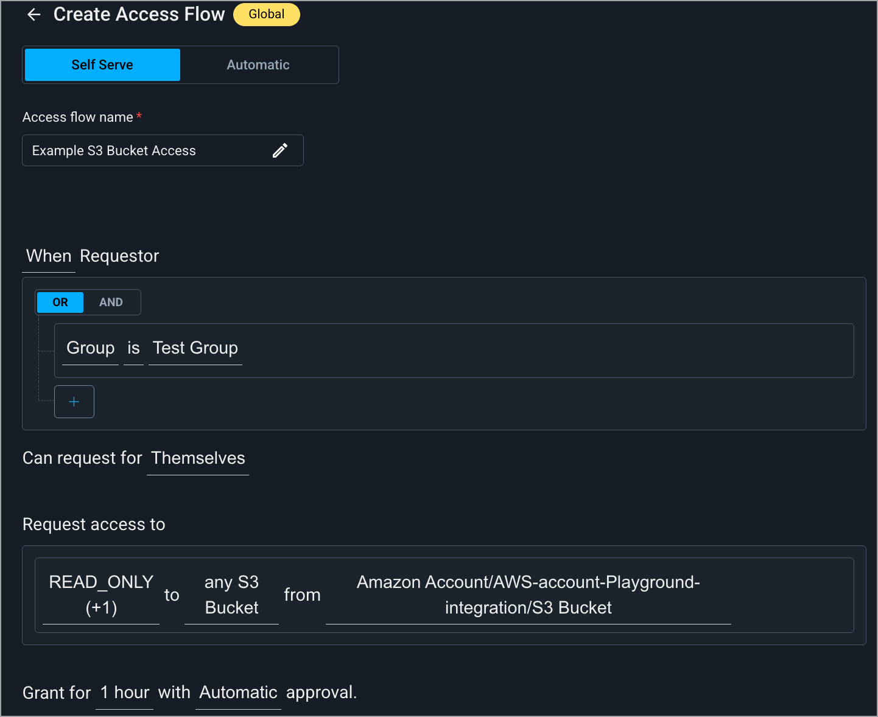Open the Amazon Account integration selector
Viewport: 878px width, 717px height.
pyautogui.click(x=528, y=595)
